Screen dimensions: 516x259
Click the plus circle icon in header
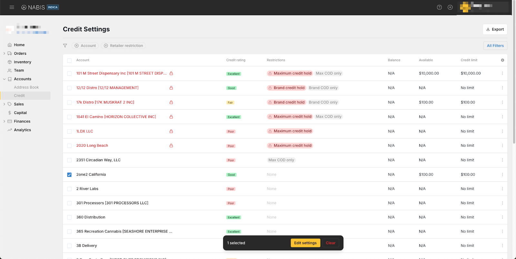tap(450, 7)
